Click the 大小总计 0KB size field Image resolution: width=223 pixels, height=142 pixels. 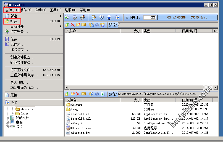(x=149, y=17)
